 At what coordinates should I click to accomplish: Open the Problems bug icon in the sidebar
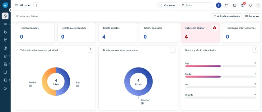click(x=5, y=32)
